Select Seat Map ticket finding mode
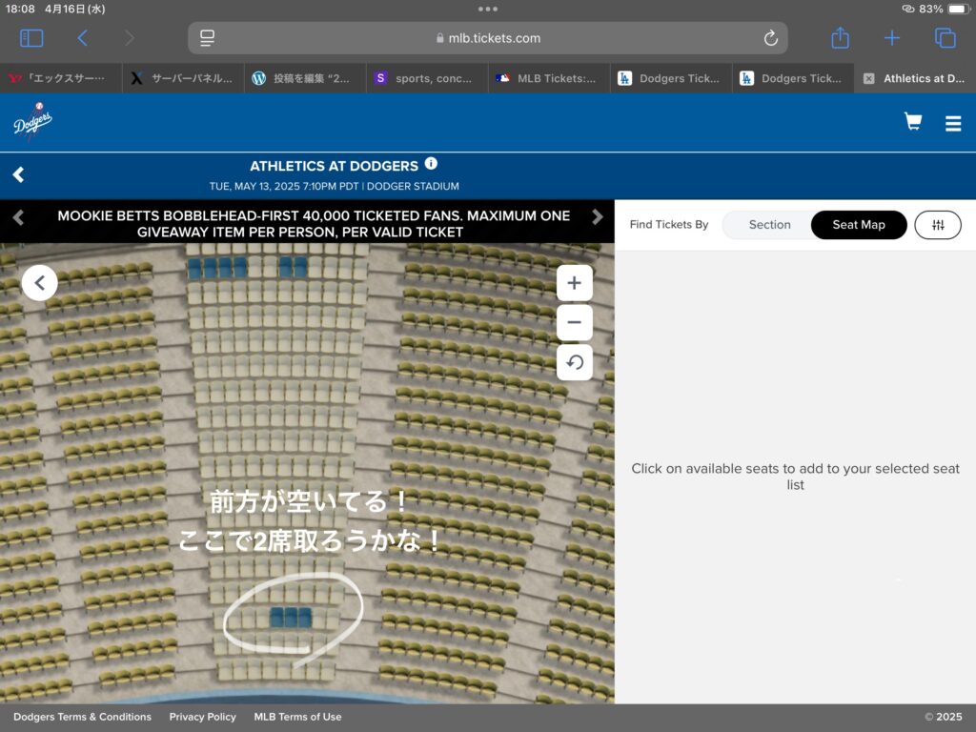Viewport: 976px width, 732px height. point(859,225)
